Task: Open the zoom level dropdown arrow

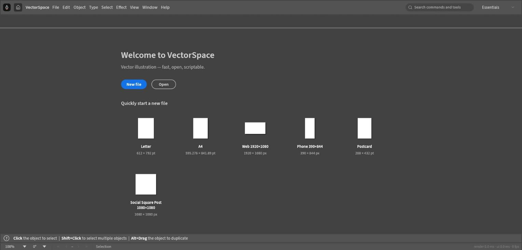Action: pos(25,247)
